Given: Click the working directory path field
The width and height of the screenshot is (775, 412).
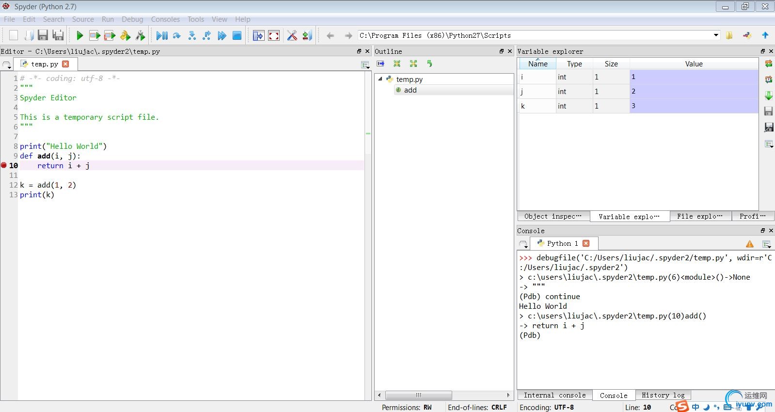Looking at the screenshot, I should click(535, 35).
